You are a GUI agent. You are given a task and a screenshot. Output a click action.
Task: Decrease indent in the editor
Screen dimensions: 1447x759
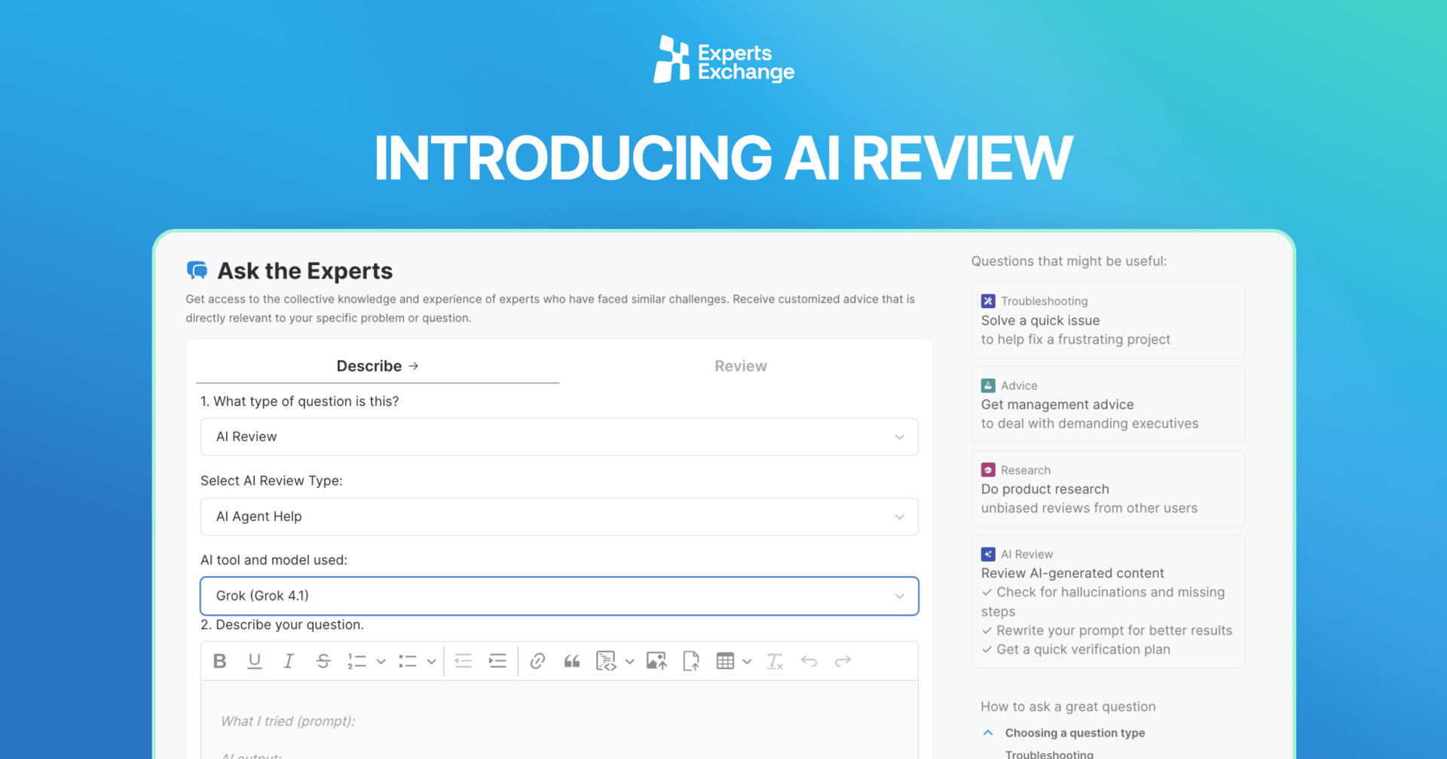463,661
